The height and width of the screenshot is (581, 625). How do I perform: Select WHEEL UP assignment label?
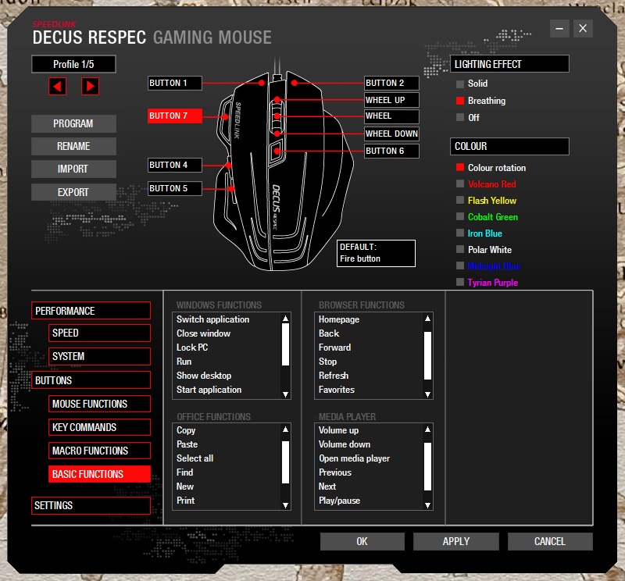391,100
